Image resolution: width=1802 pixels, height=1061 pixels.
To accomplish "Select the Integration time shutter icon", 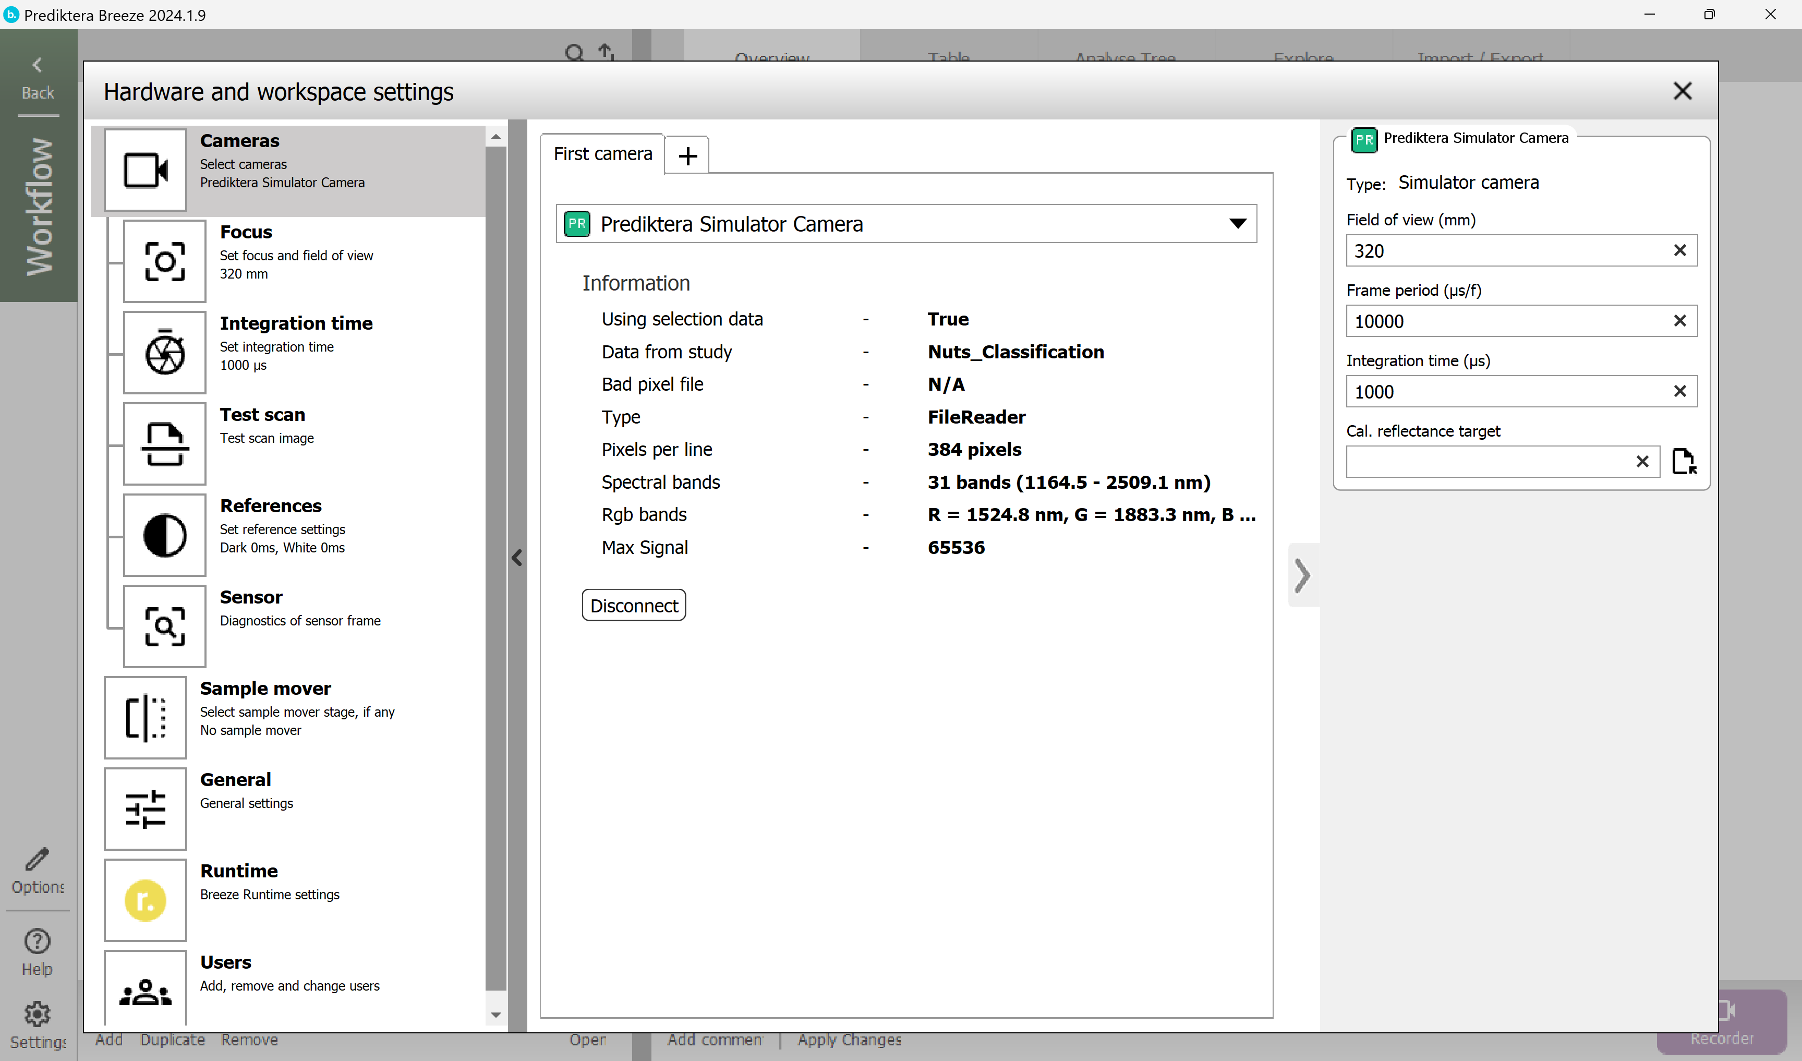I will [164, 353].
